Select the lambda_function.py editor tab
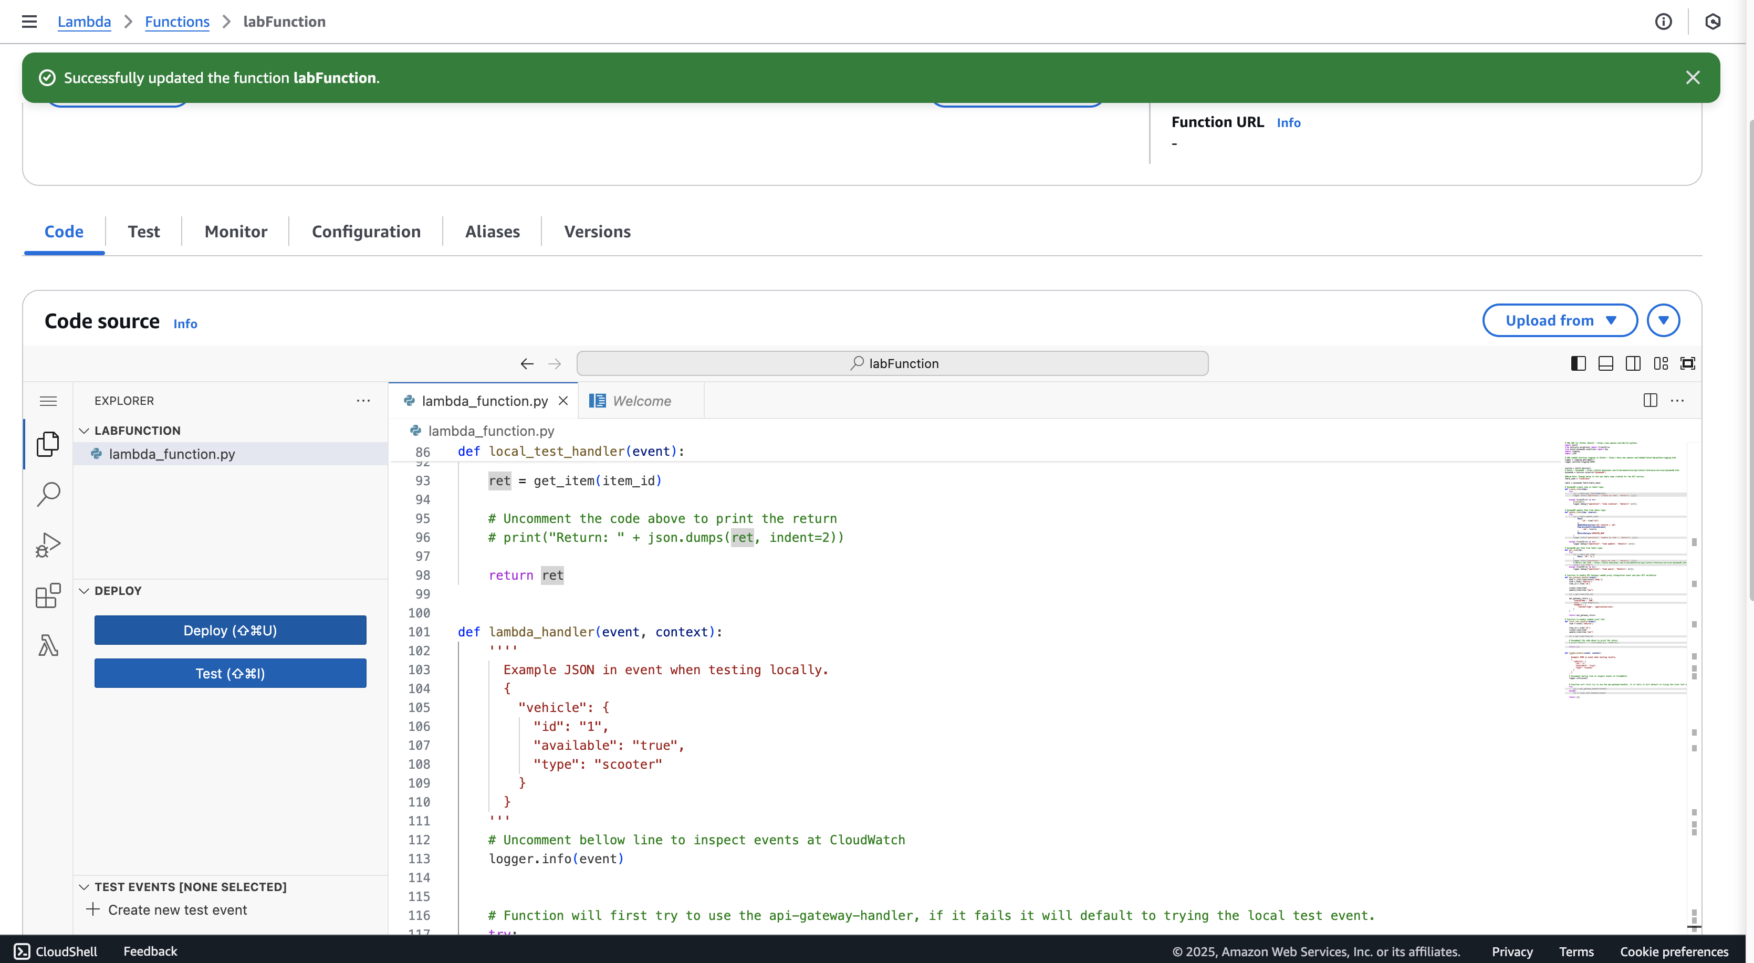Viewport: 1754px width, 963px height. 484,401
